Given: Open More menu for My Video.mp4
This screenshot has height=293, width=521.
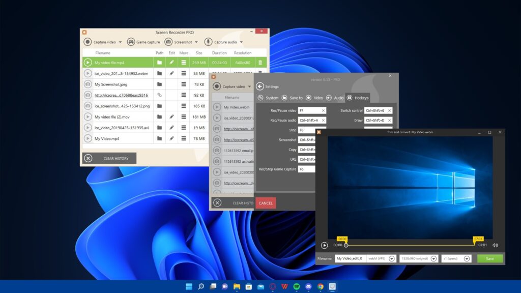Looking at the screenshot, I should (183, 138).
